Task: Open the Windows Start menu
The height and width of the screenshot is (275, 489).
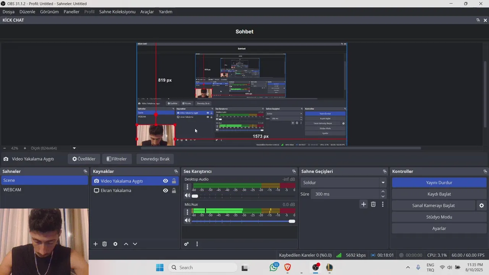Action: (x=160, y=267)
